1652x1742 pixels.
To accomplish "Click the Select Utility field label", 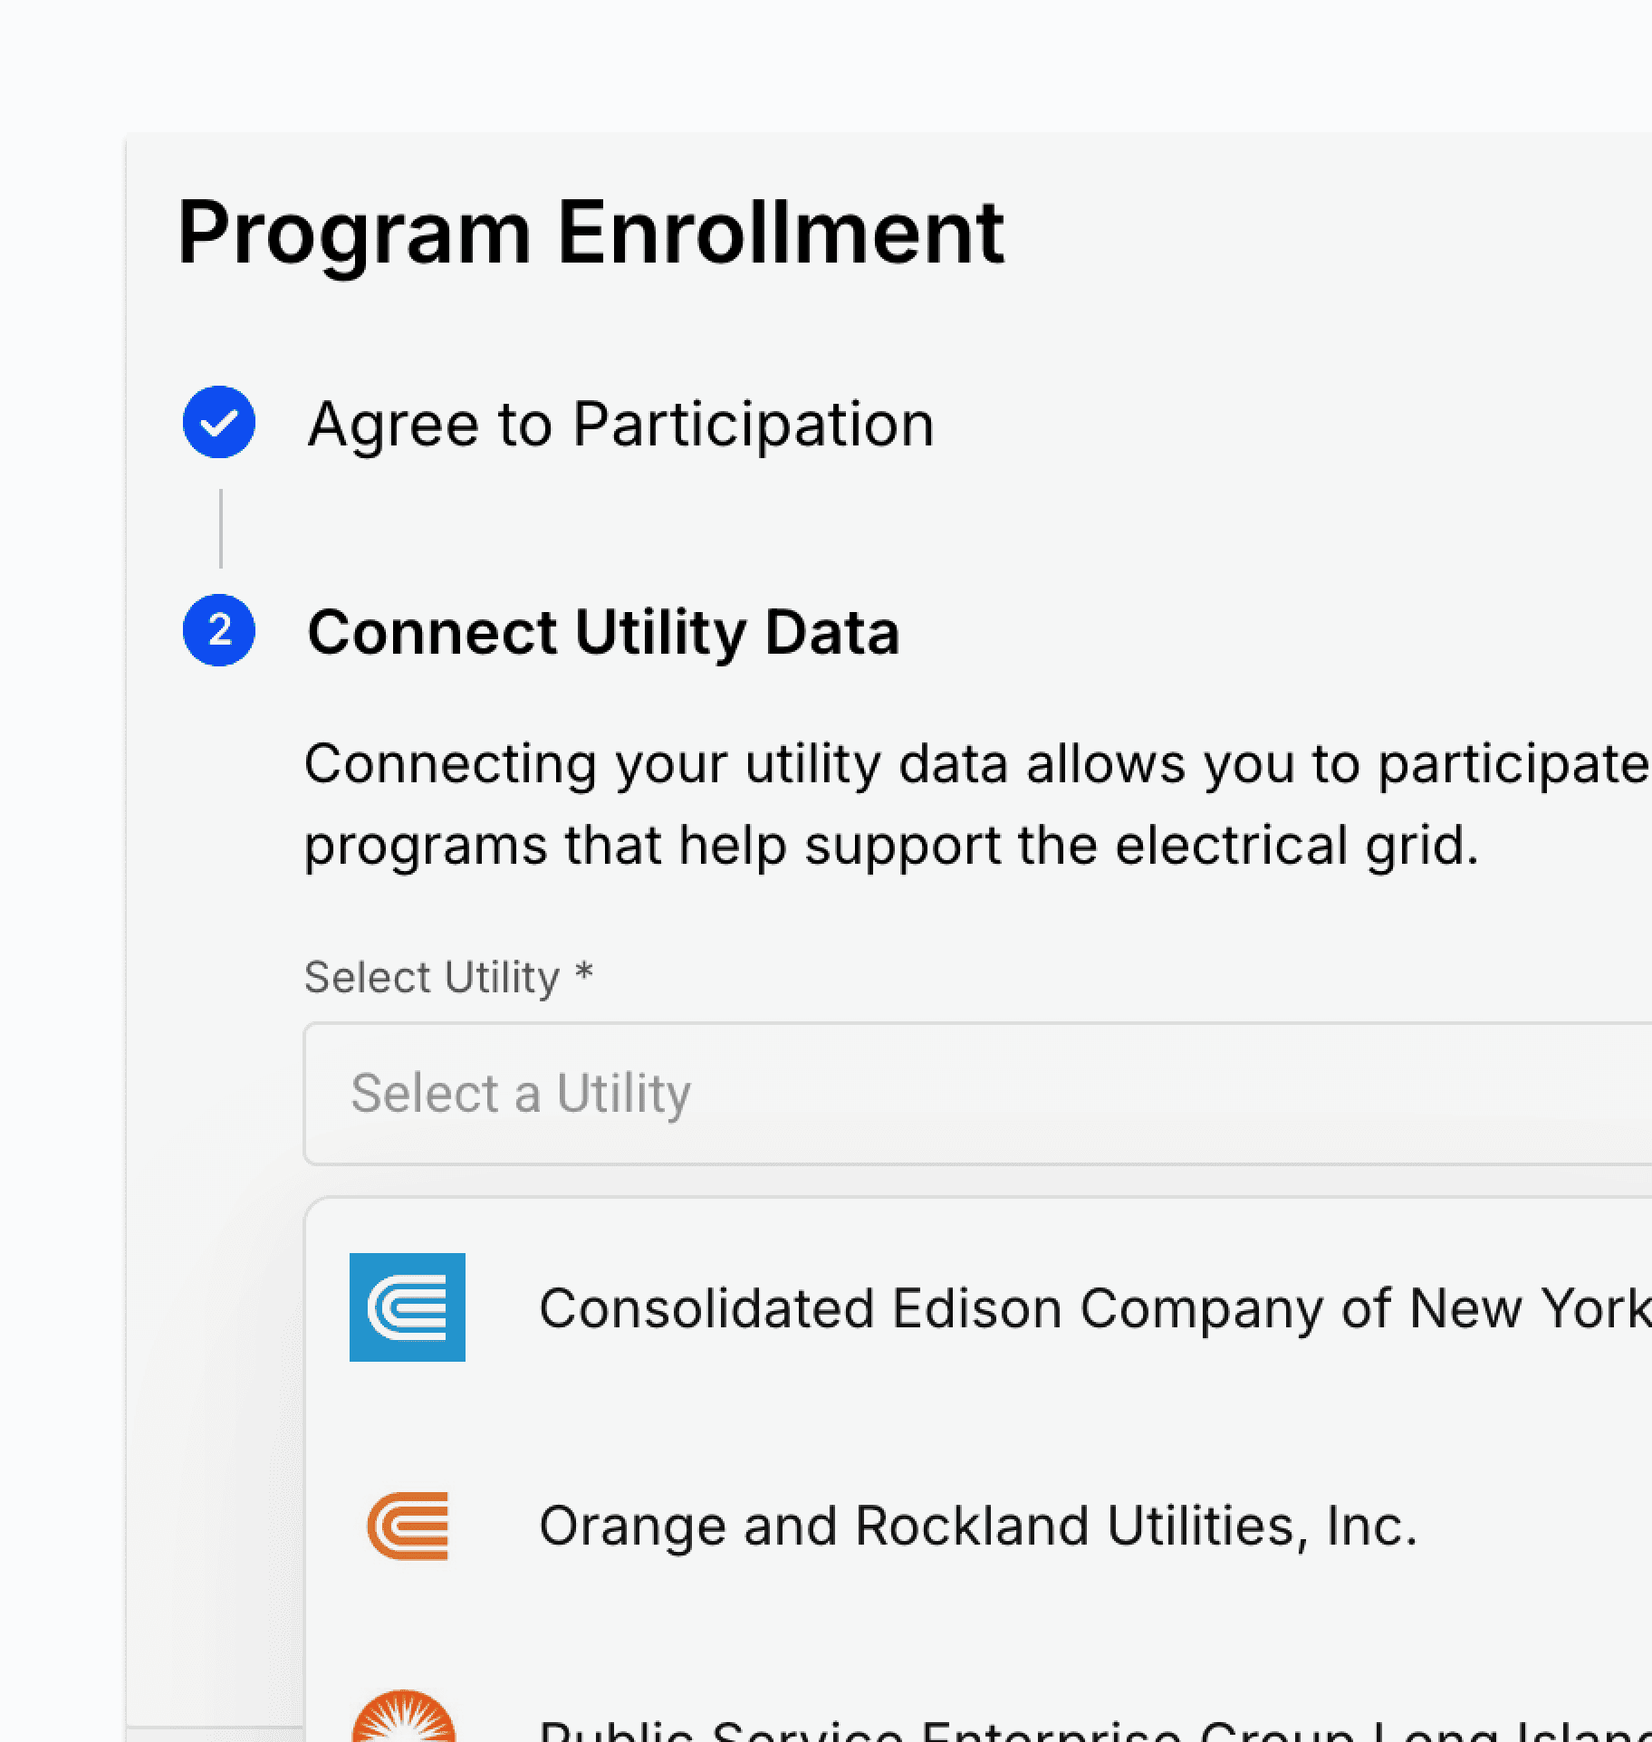I will 432,978.
